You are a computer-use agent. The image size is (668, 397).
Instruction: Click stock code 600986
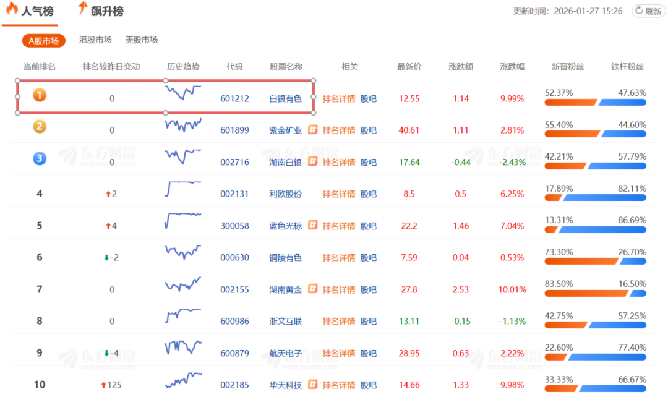[234, 322]
